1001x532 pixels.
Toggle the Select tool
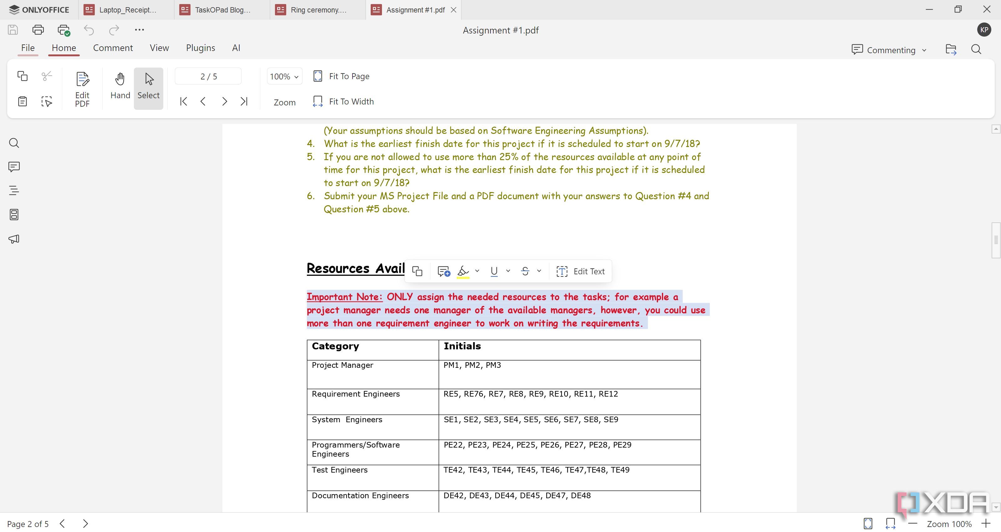coord(149,89)
